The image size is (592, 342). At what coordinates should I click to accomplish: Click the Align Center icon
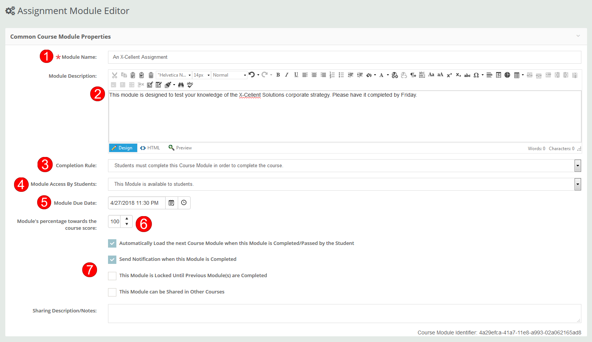[314, 75]
